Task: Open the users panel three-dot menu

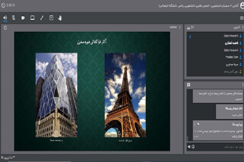Action: coord(243,28)
